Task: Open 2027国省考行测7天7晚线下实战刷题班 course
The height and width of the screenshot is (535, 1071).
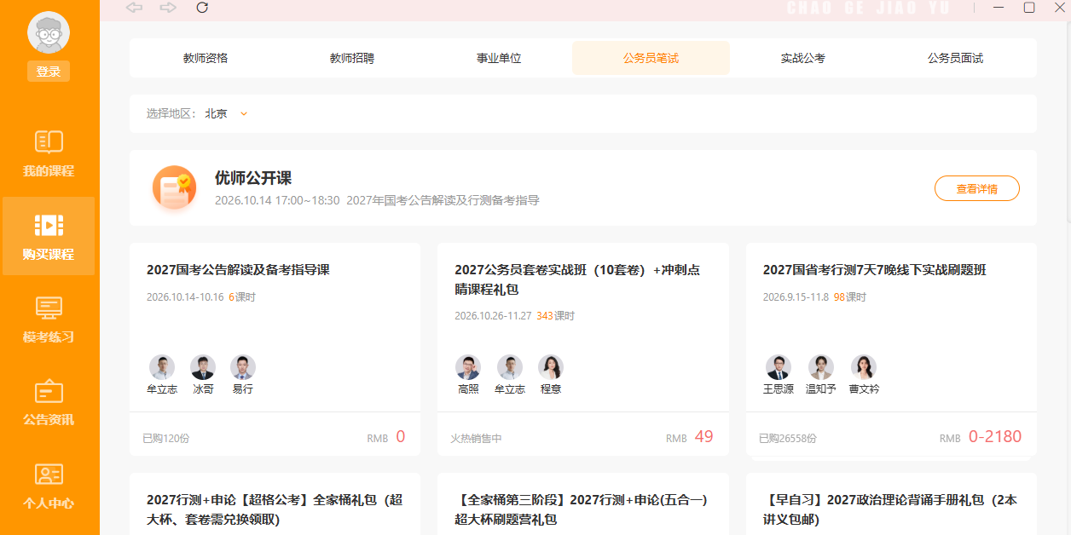Action: (875, 270)
